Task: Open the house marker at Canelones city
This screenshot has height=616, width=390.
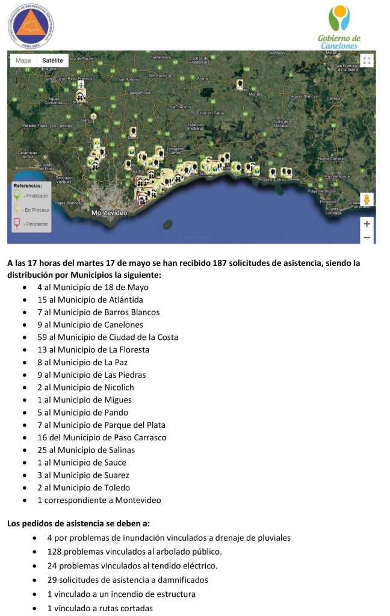Action: pos(80,96)
